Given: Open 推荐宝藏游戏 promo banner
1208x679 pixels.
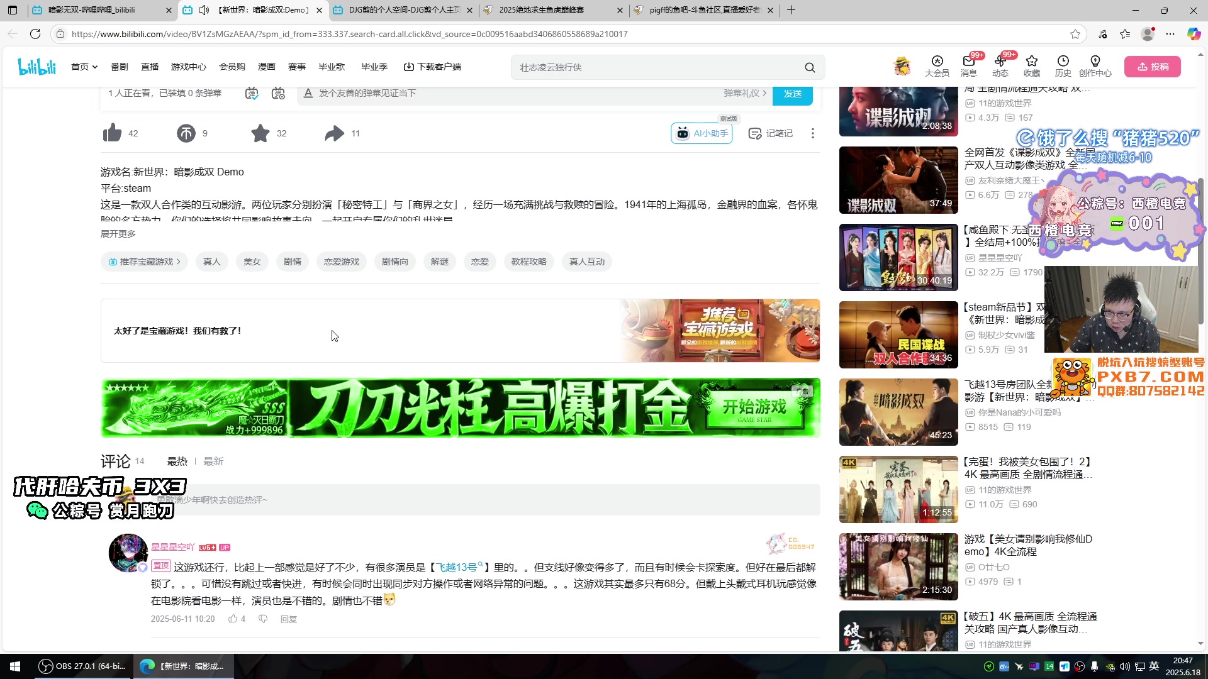Looking at the screenshot, I should point(460,331).
